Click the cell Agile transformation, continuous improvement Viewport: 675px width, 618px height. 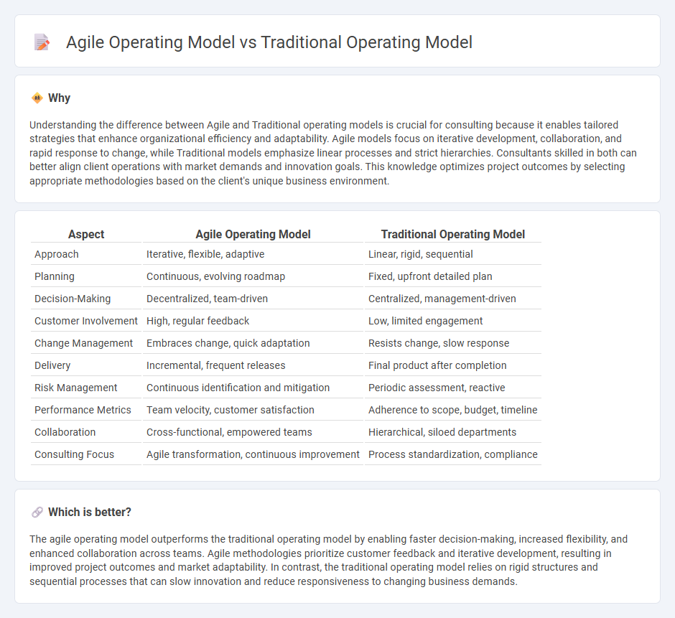pos(253,454)
